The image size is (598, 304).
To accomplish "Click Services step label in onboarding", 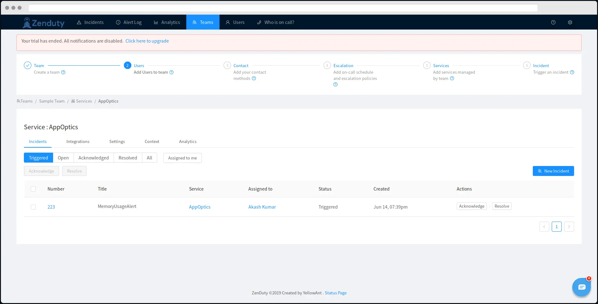I will click(x=441, y=66).
